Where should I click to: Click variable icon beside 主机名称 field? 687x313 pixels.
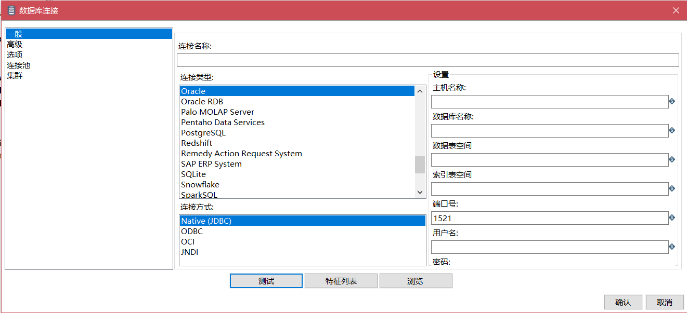click(672, 102)
